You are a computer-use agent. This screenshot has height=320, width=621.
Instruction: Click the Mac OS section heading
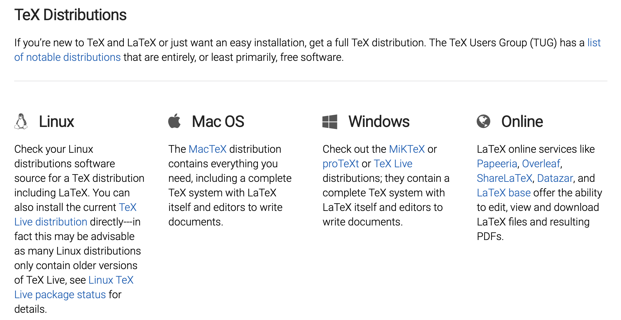pos(218,122)
